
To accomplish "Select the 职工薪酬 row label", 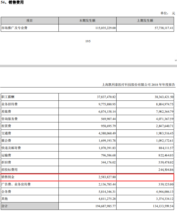I will pos(8,97).
